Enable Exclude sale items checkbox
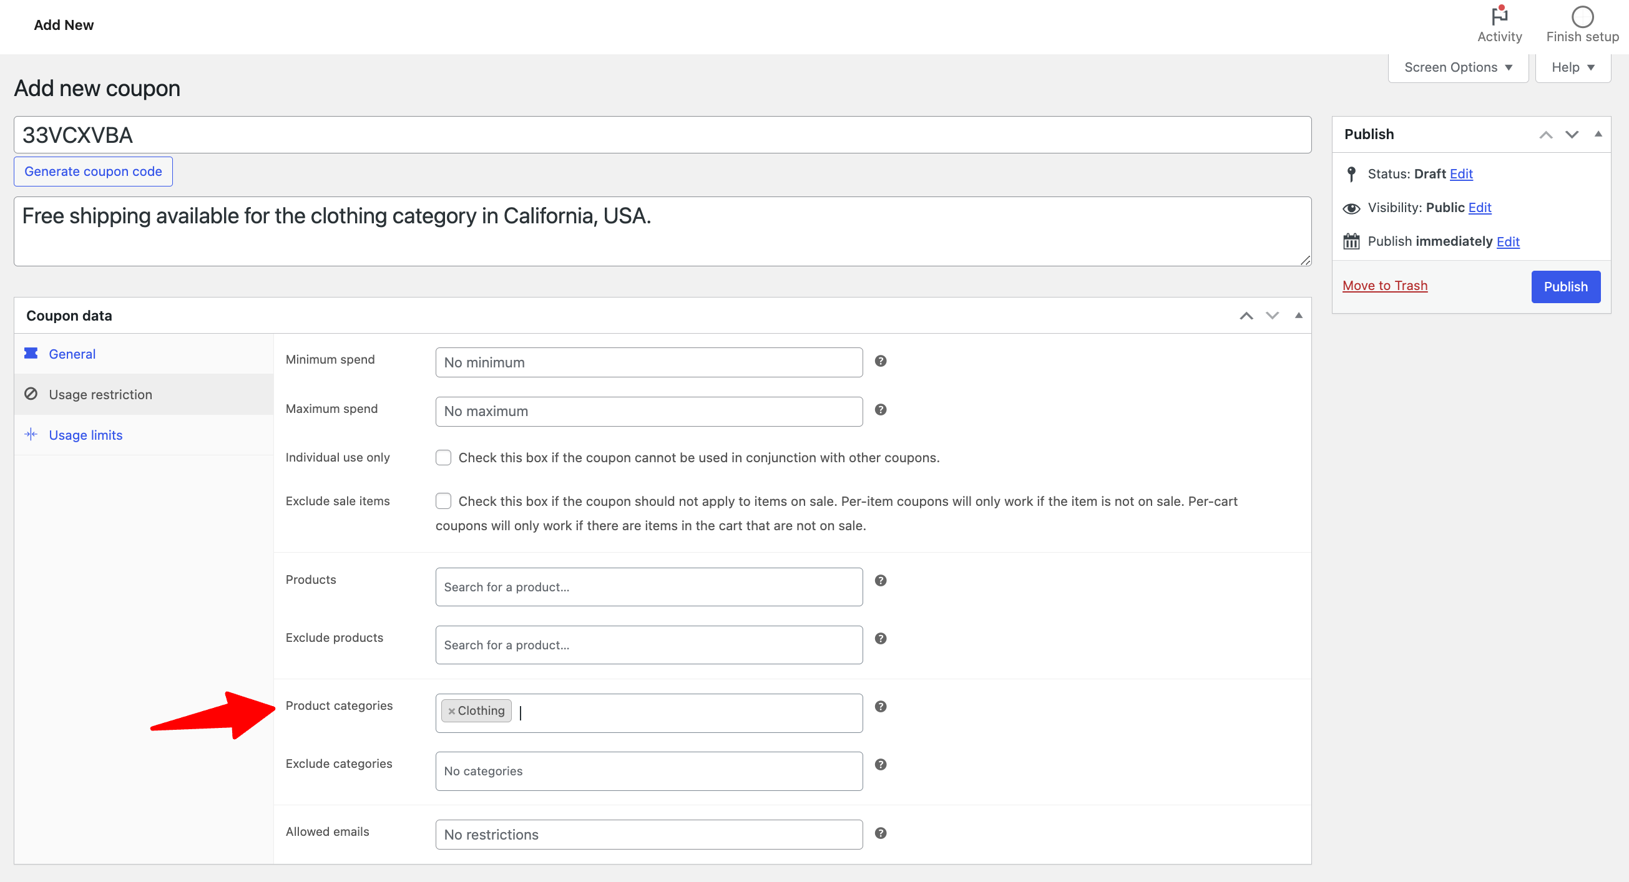This screenshot has height=882, width=1629. (x=443, y=501)
